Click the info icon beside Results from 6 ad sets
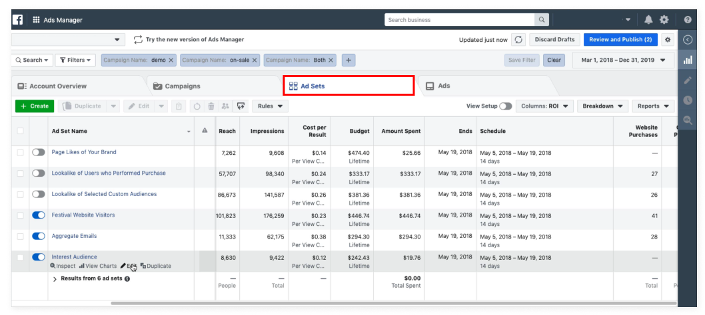Image resolution: width=705 pixels, height=315 pixels. tap(127, 278)
